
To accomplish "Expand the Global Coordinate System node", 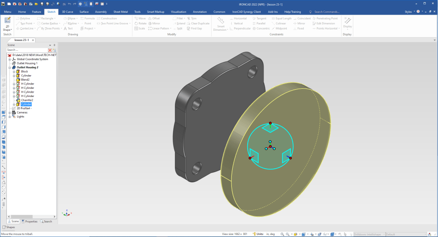I will point(9,59).
